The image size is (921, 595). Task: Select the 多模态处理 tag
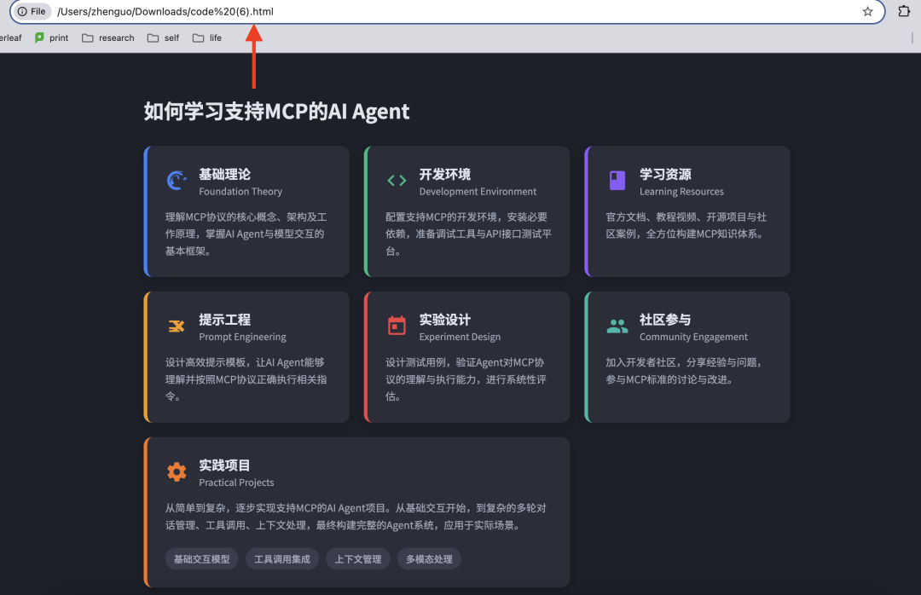coord(429,558)
